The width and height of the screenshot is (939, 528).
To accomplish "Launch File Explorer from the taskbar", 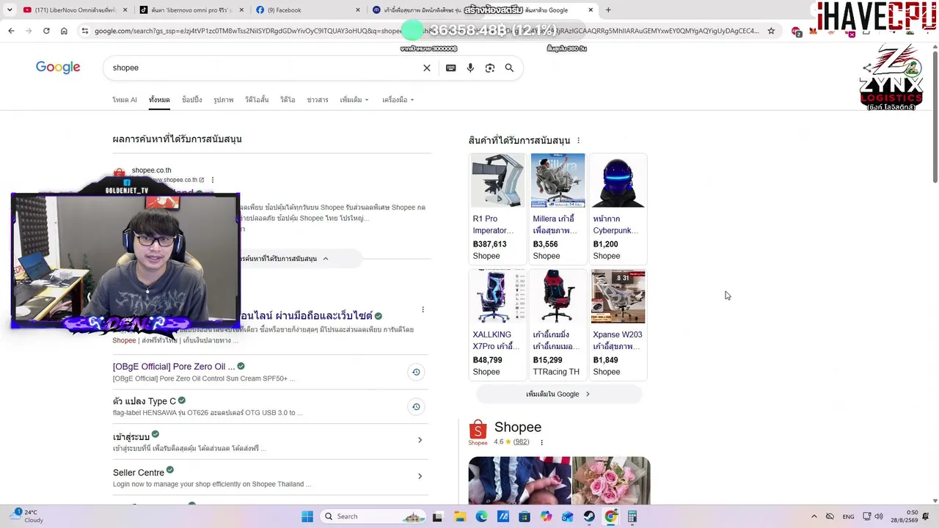I will click(x=460, y=516).
